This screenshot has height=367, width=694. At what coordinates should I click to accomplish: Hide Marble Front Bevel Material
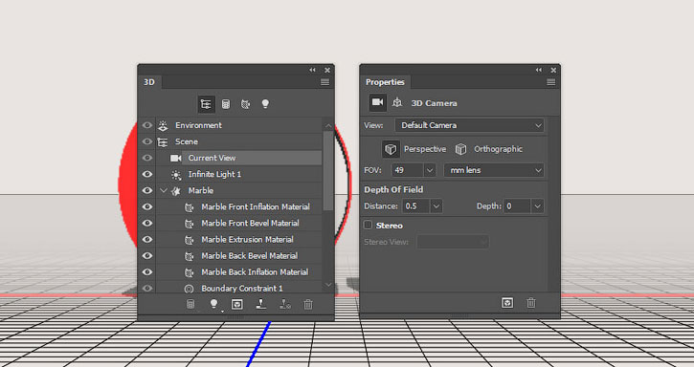(x=147, y=224)
